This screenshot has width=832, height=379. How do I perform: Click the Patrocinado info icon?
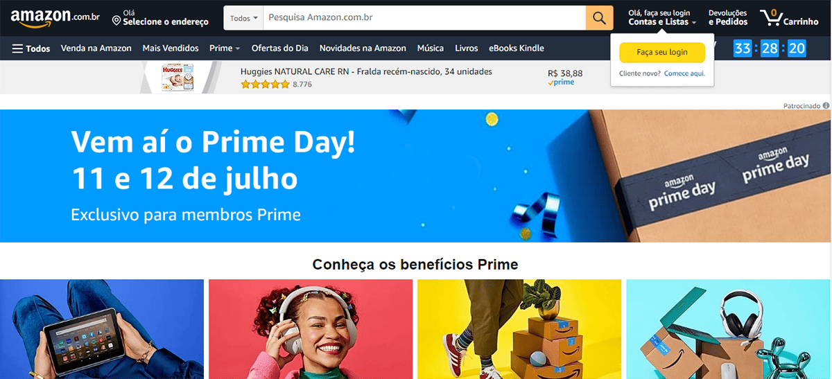pyautogui.click(x=826, y=106)
